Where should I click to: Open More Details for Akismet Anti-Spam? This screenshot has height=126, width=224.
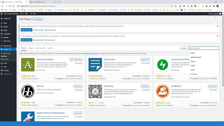coord(78,63)
